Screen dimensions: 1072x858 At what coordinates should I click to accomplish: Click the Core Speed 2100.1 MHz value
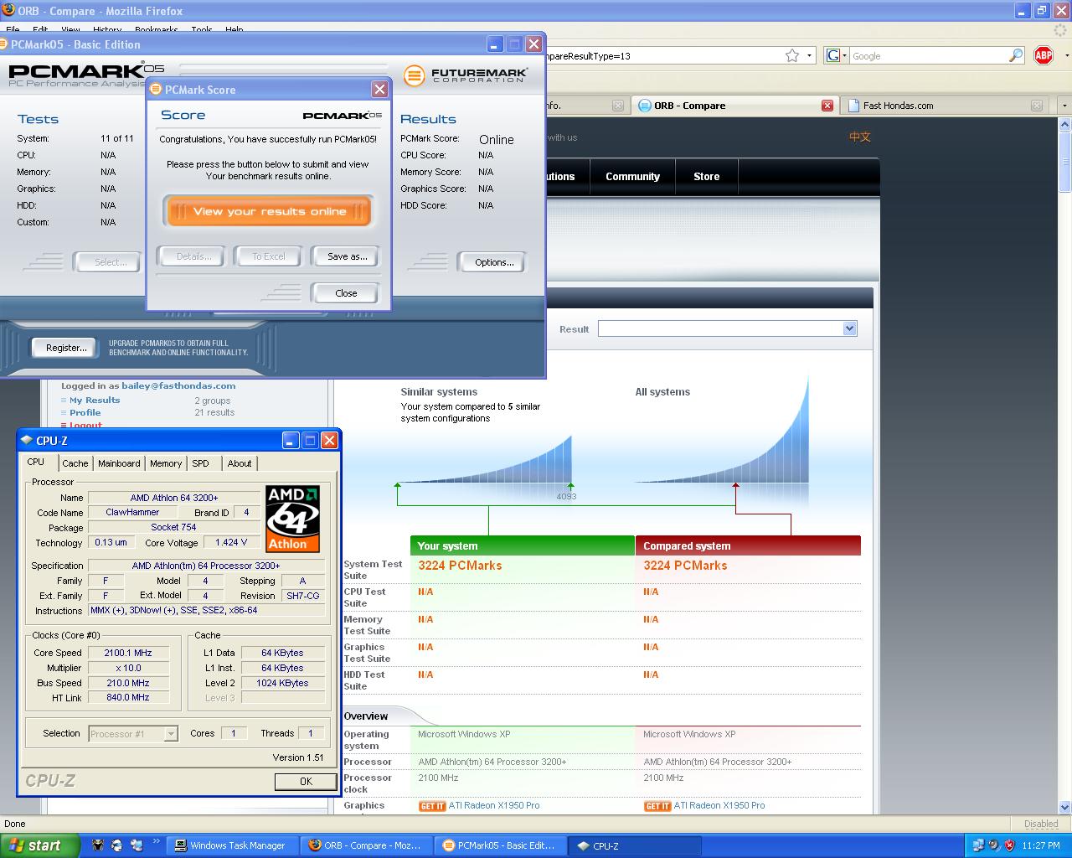[128, 653]
